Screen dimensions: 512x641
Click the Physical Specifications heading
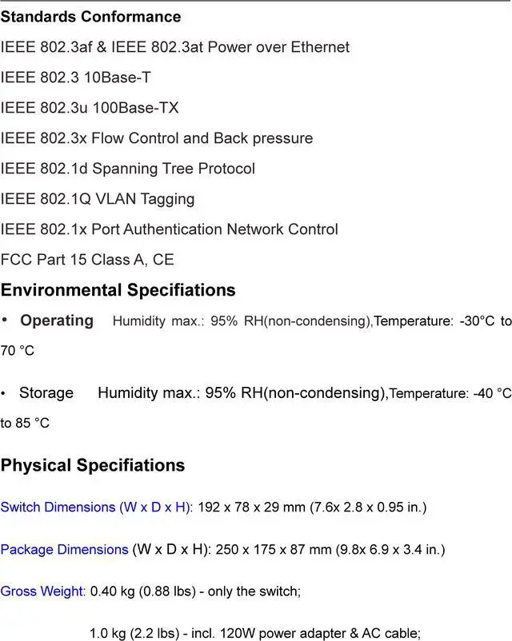(92, 465)
